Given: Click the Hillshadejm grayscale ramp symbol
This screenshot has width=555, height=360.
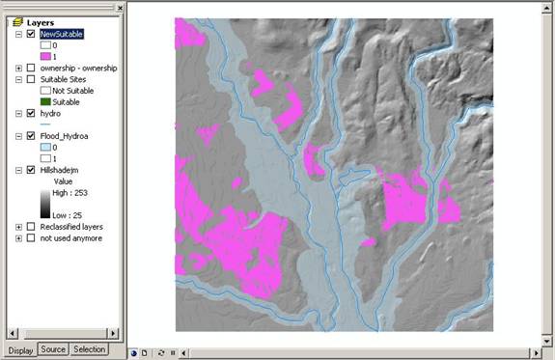Looking at the screenshot, I should click(45, 205).
